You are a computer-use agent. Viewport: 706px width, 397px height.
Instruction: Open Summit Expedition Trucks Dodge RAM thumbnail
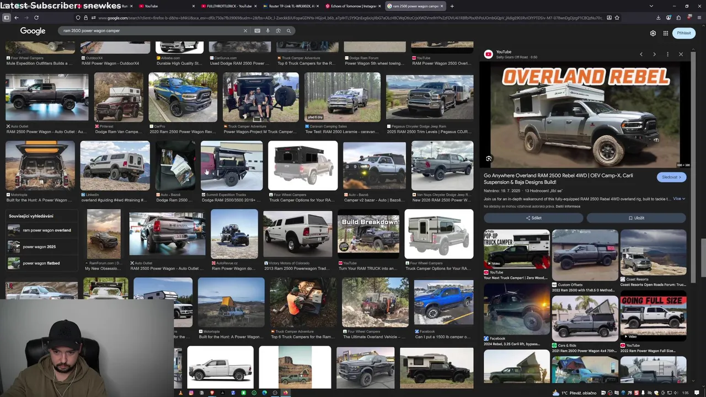pyautogui.click(x=232, y=166)
